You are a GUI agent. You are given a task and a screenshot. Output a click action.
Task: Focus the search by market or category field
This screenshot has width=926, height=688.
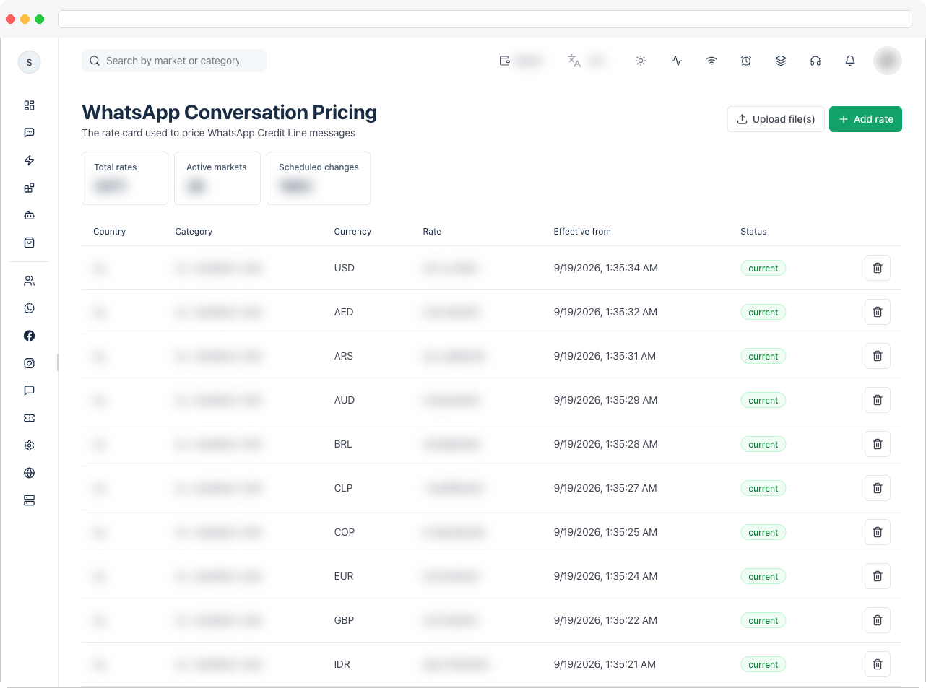[x=174, y=61]
